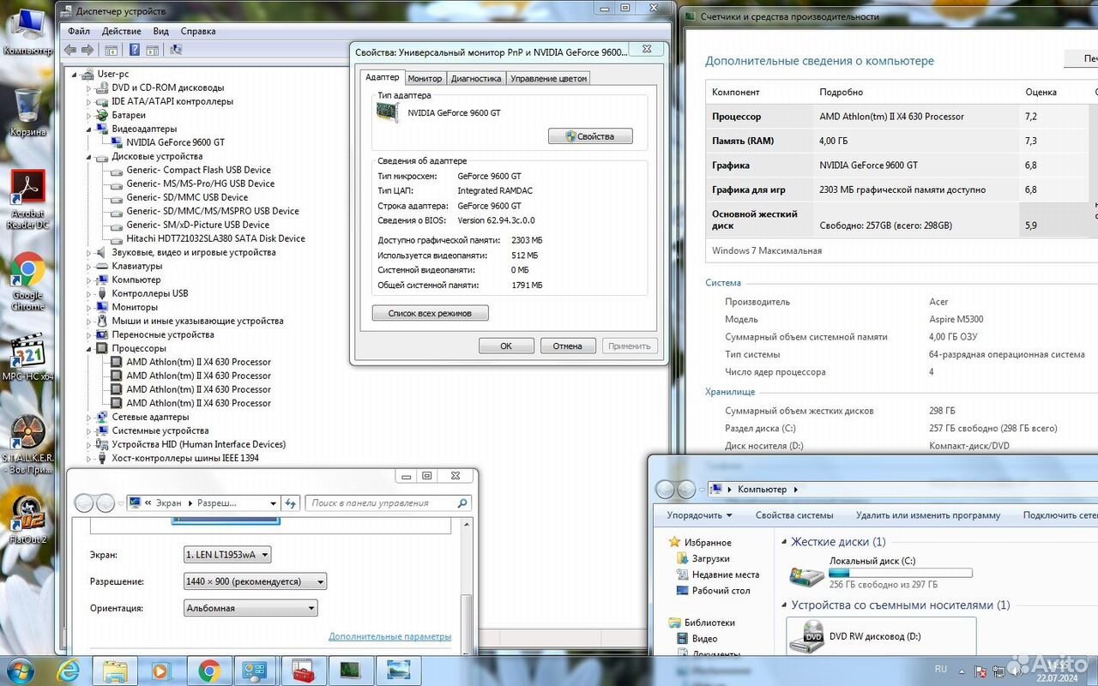Click Рабочий стол in the sidebar
The height and width of the screenshot is (686, 1098).
[x=721, y=590]
